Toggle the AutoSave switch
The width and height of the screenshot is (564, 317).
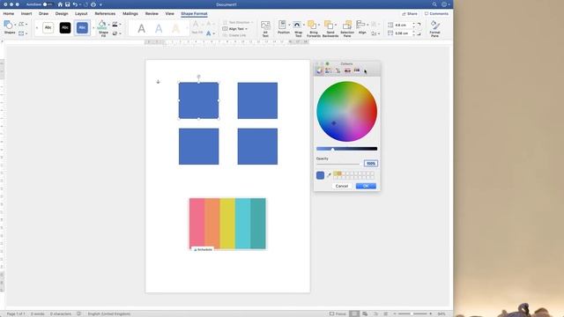pos(48,4)
